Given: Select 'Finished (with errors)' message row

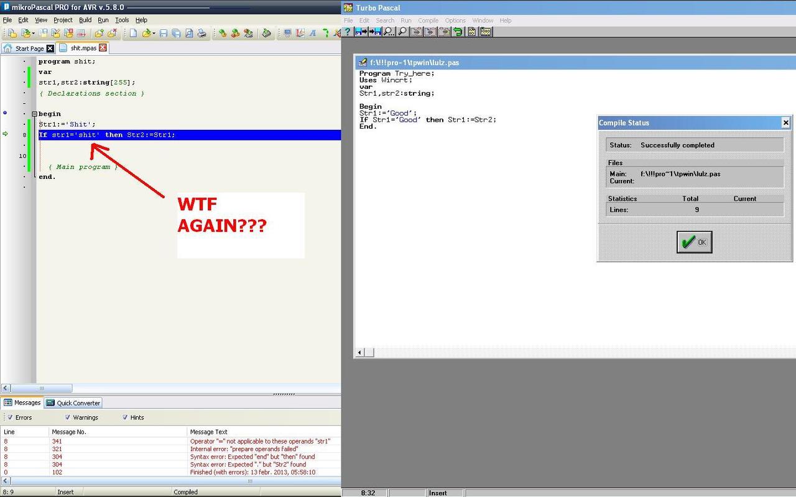Looking at the screenshot, I should point(170,472).
